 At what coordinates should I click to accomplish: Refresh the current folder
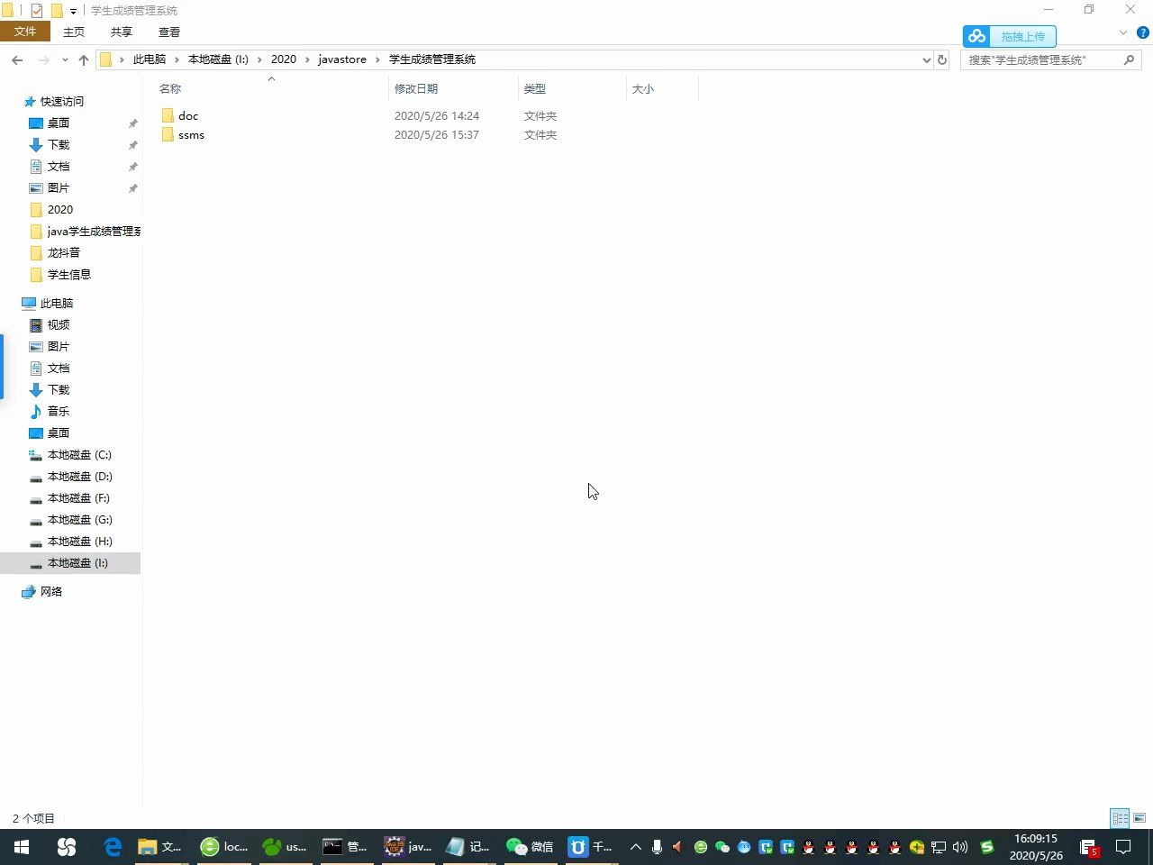click(x=942, y=59)
